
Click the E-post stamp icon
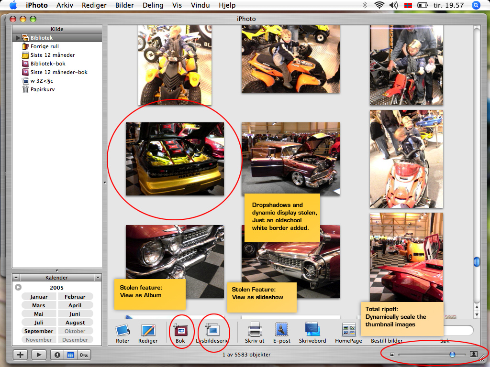tap(281, 330)
